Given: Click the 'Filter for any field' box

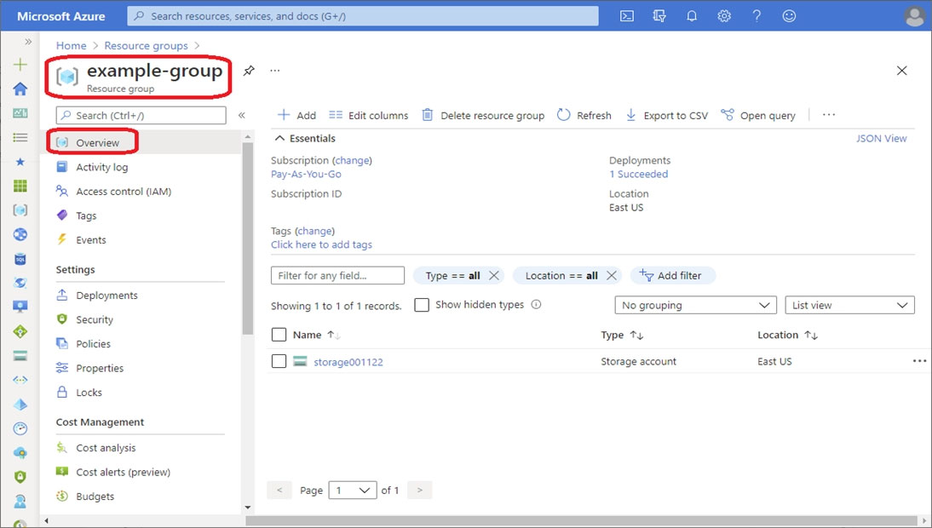Looking at the screenshot, I should tap(337, 276).
